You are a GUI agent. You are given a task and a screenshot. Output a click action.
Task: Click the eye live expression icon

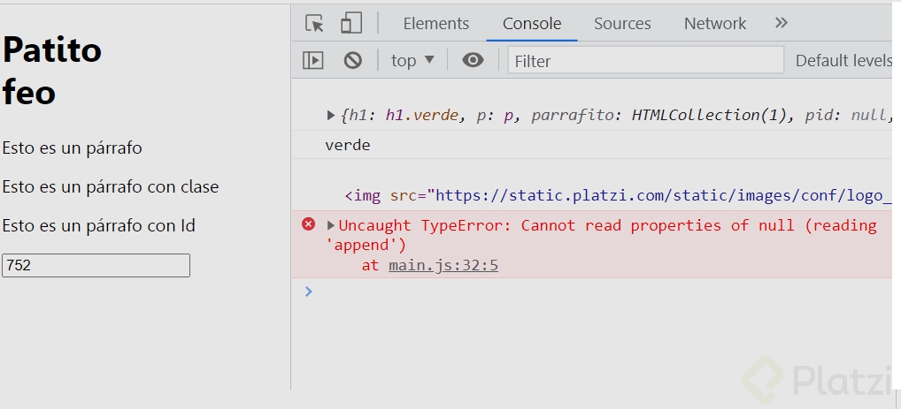click(x=473, y=60)
